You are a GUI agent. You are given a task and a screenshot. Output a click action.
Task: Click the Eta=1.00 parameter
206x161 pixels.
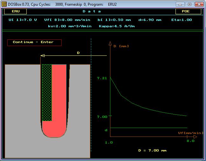[x=182, y=20]
